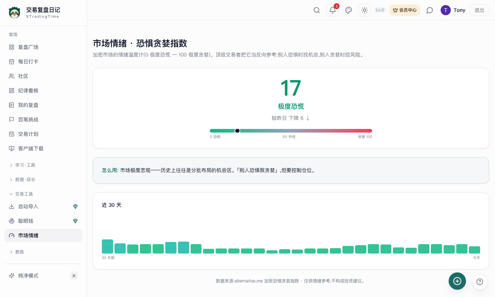This screenshot has width=495, height=297.
Task: Click the 客户端下载 monitor download icon
Action: 12,148
